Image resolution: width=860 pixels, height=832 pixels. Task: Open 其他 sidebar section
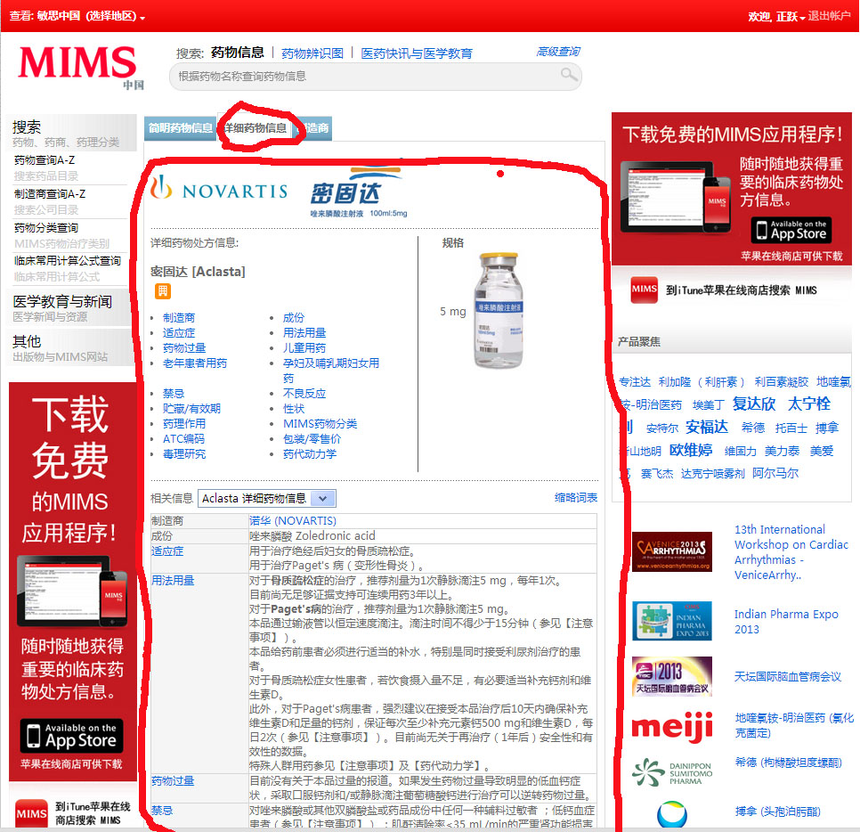tap(27, 341)
